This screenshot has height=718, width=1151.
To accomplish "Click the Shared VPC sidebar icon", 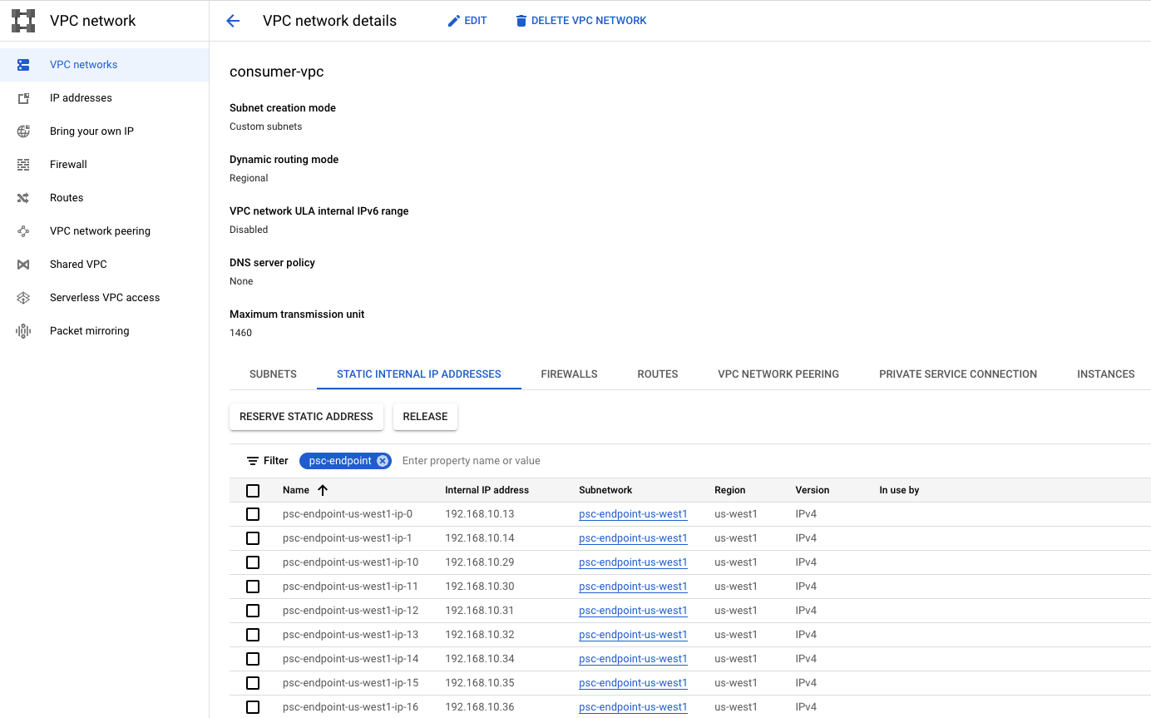I will point(23,265).
